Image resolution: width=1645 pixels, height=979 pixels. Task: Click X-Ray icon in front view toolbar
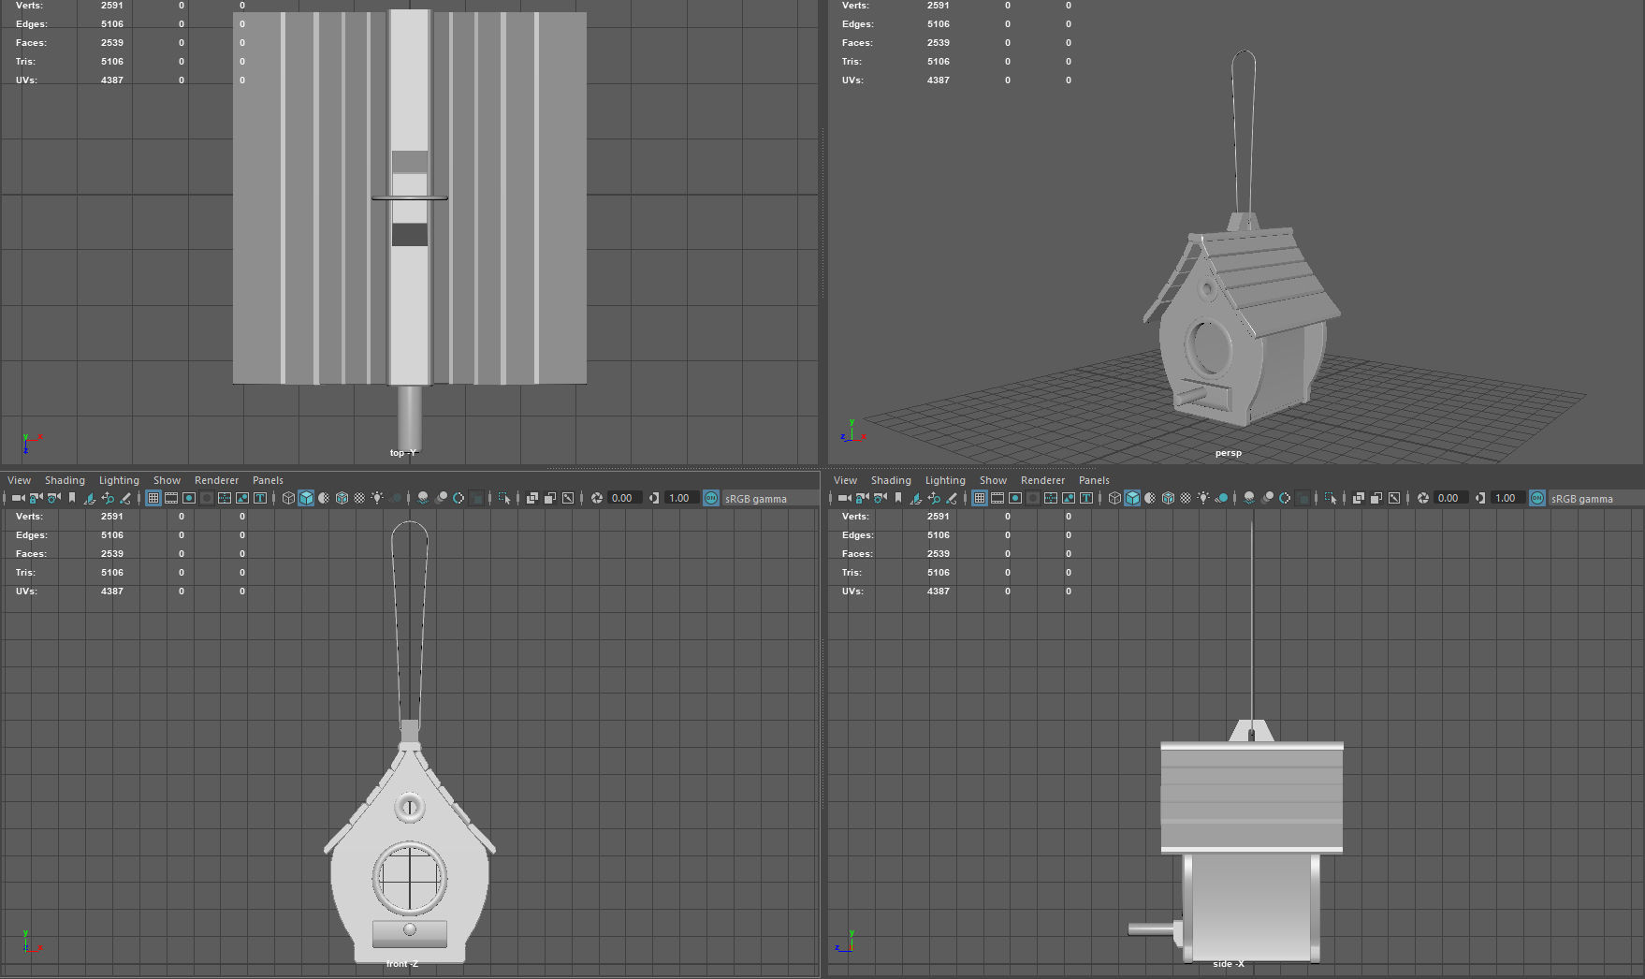tap(532, 498)
